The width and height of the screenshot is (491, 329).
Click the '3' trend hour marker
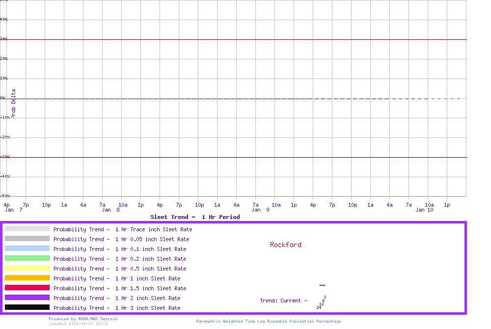click(325, 297)
